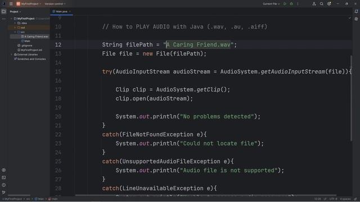Open the Git tool window icon
The image size is (360, 202).
(x=4, y=192)
